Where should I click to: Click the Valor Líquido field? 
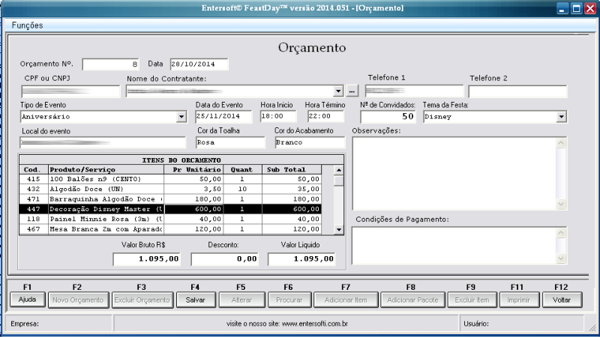point(302,259)
